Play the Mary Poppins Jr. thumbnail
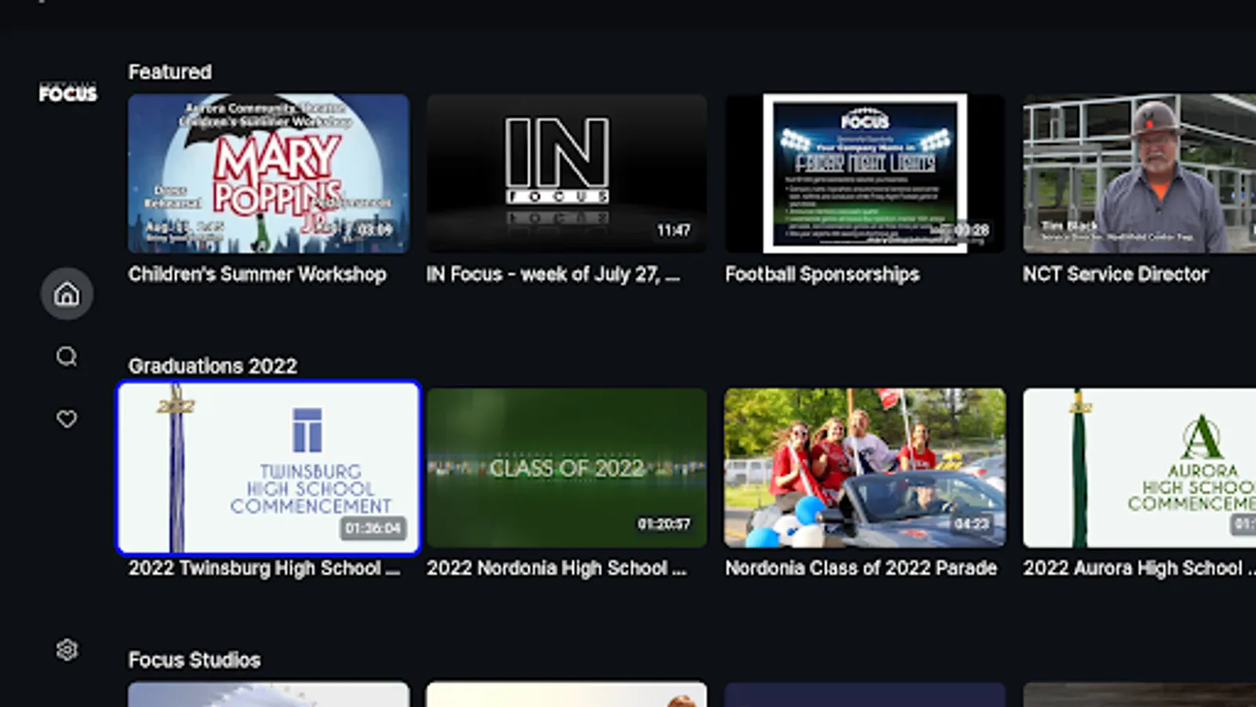The width and height of the screenshot is (1256, 707). coord(268,174)
